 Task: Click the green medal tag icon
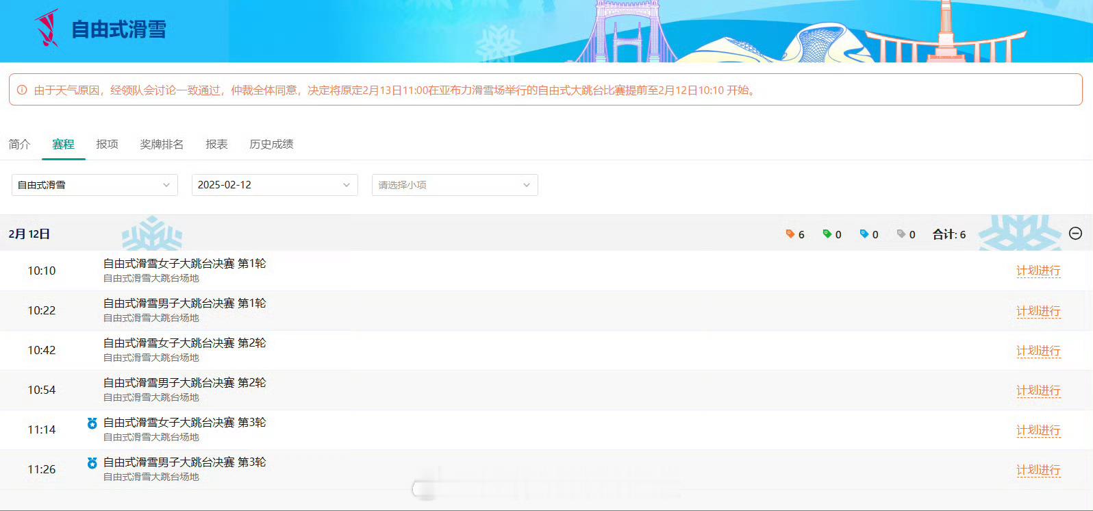coord(827,234)
